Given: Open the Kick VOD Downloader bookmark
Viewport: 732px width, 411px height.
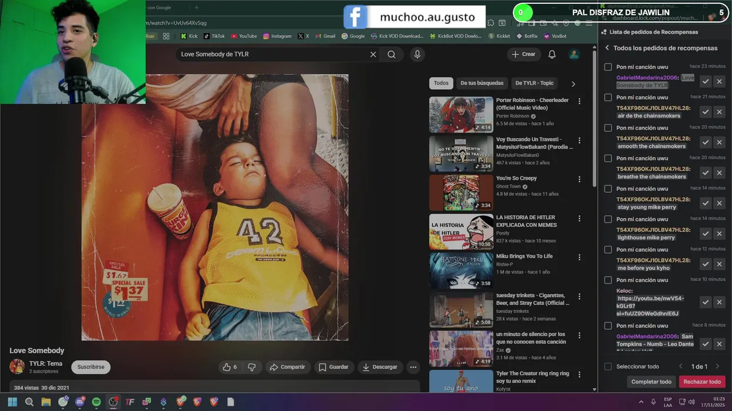Looking at the screenshot, I should pos(397,36).
